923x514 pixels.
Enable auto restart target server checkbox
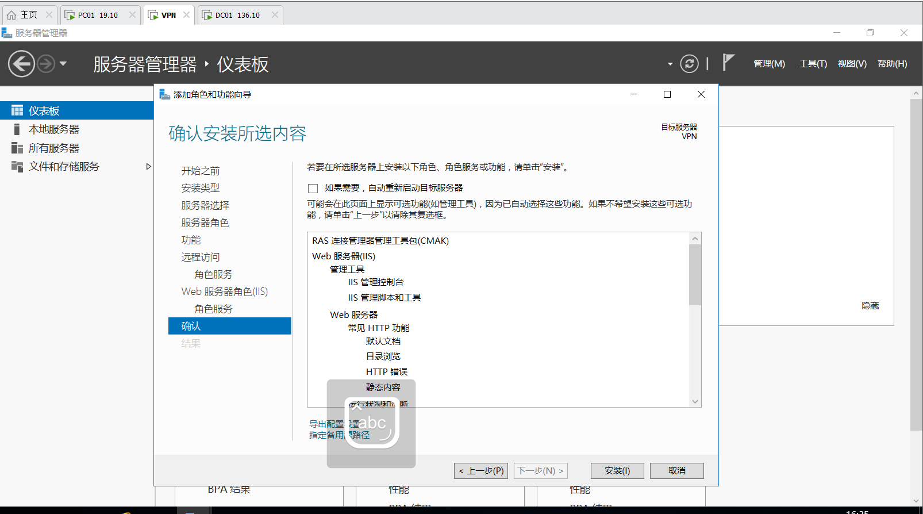[313, 189]
